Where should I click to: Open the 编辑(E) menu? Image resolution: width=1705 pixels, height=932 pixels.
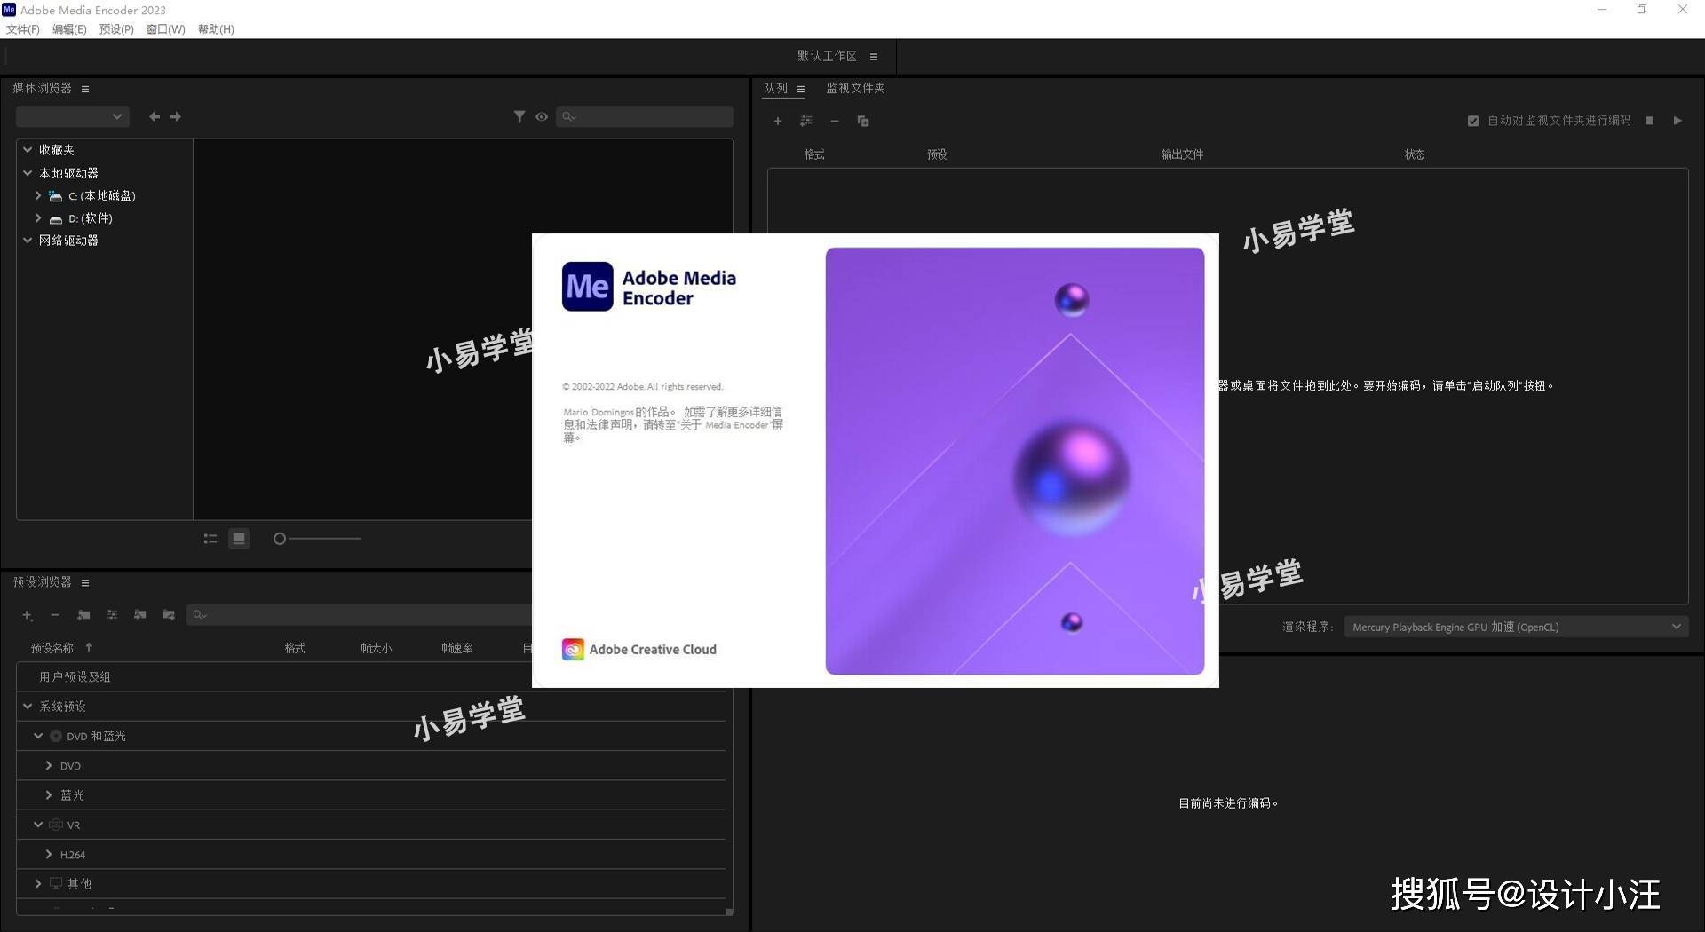click(x=69, y=29)
